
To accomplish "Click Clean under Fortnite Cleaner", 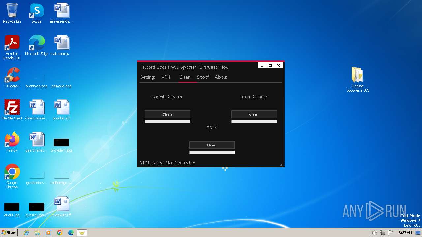I will pyautogui.click(x=167, y=114).
